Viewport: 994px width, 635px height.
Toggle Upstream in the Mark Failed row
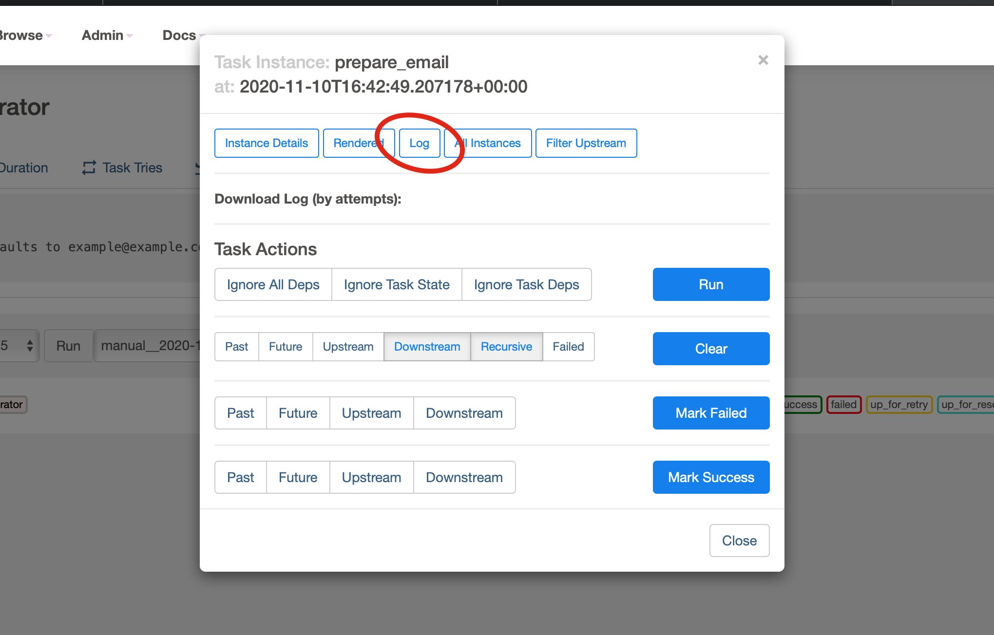[372, 413]
